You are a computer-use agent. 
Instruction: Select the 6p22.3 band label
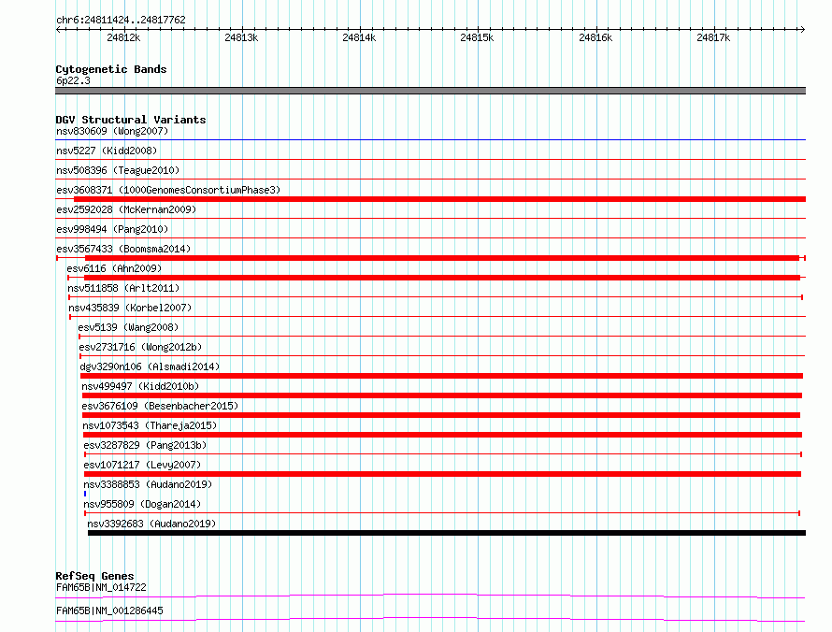pos(73,80)
